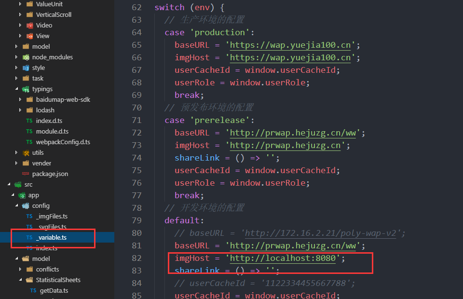This screenshot has width=463, height=299.
Task: Select the model folder above conflicts
Action: (41, 259)
